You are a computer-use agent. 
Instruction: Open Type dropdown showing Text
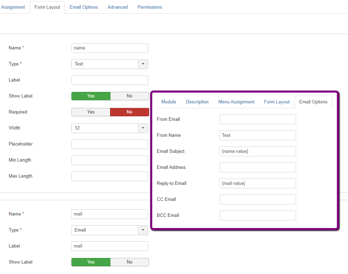coord(109,64)
